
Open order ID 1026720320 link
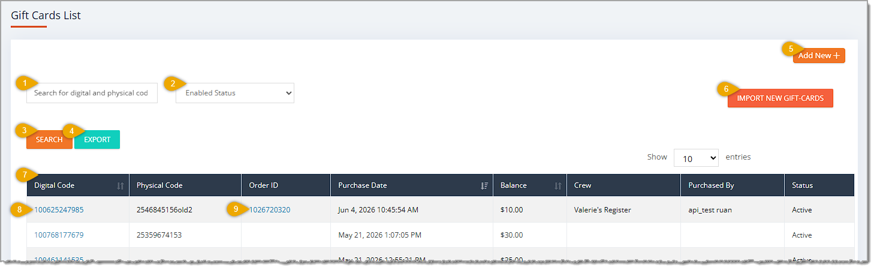pyautogui.click(x=270, y=210)
